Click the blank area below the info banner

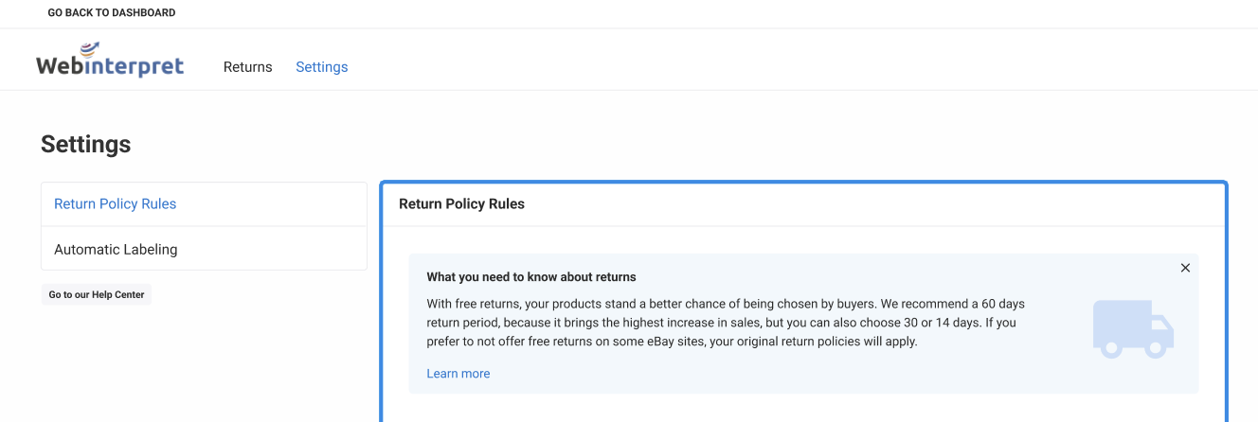pyautogui.click(x=803, y=408)
